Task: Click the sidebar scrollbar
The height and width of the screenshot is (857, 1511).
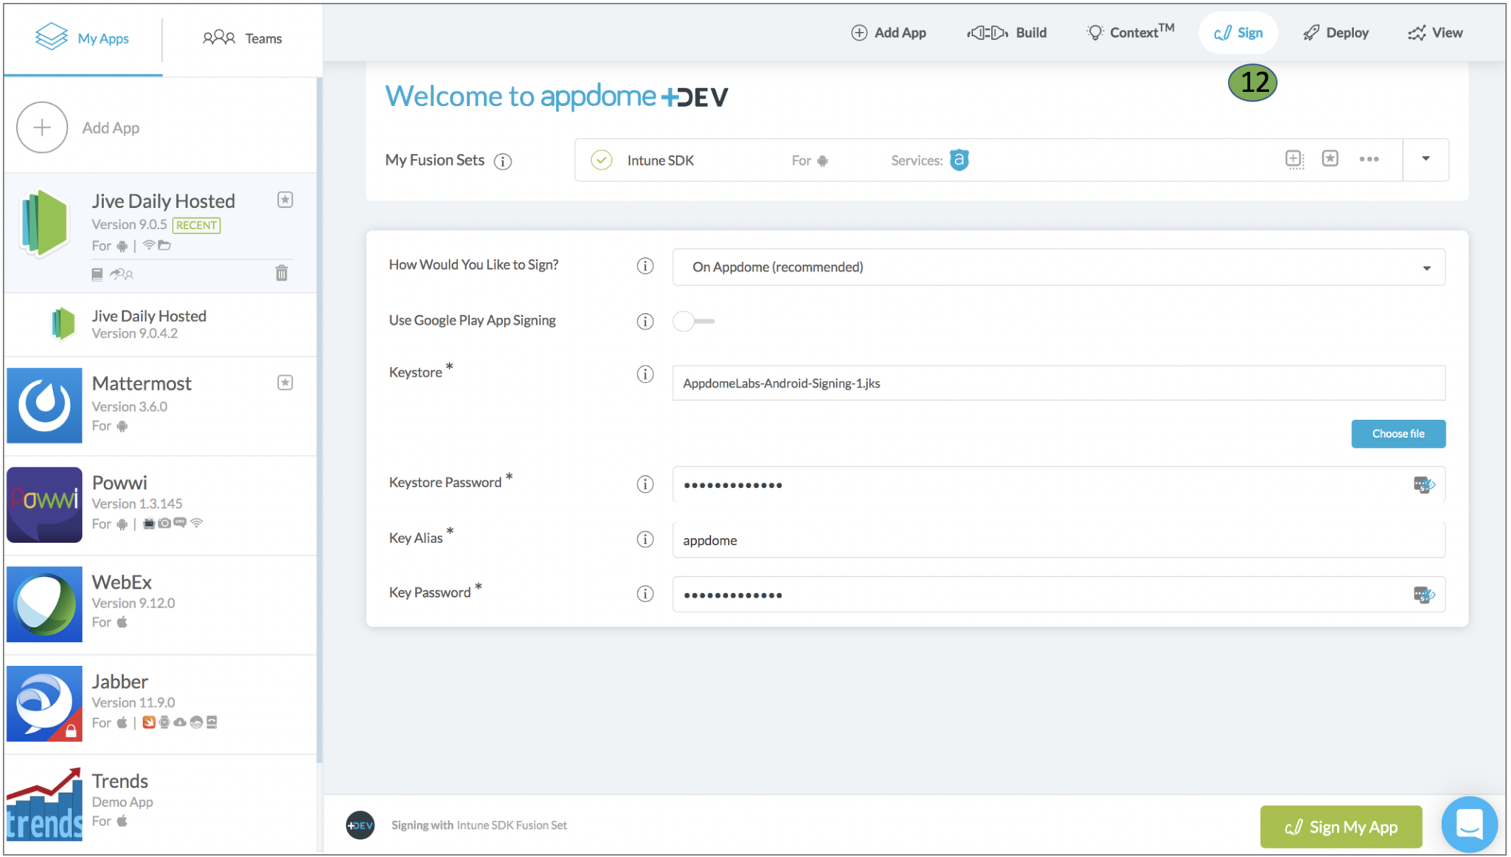Action: click(x=319, y=420)
